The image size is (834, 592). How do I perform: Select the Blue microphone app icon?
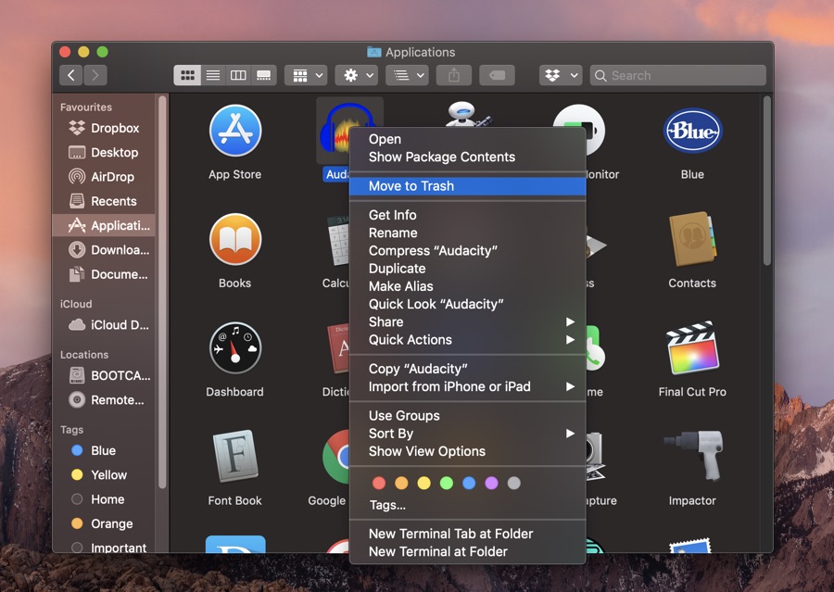point(692,131)
